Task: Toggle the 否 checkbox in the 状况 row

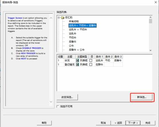Action: click(91, 61)
